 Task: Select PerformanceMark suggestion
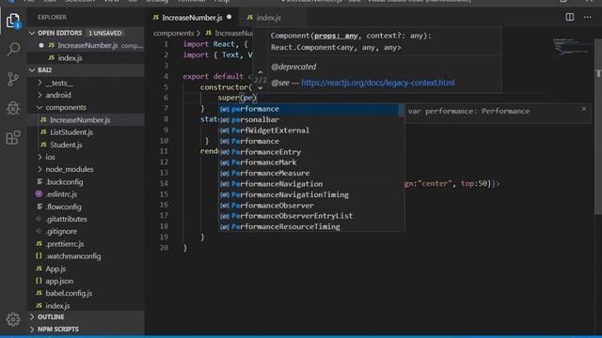309,162
